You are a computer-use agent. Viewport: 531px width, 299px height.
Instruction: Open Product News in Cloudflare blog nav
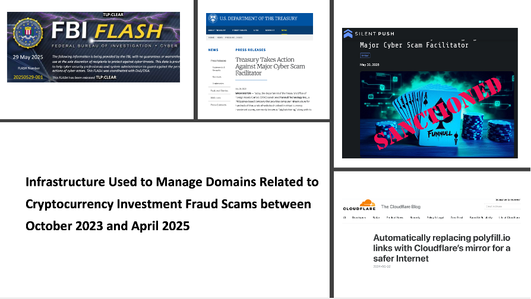(395, 218)
